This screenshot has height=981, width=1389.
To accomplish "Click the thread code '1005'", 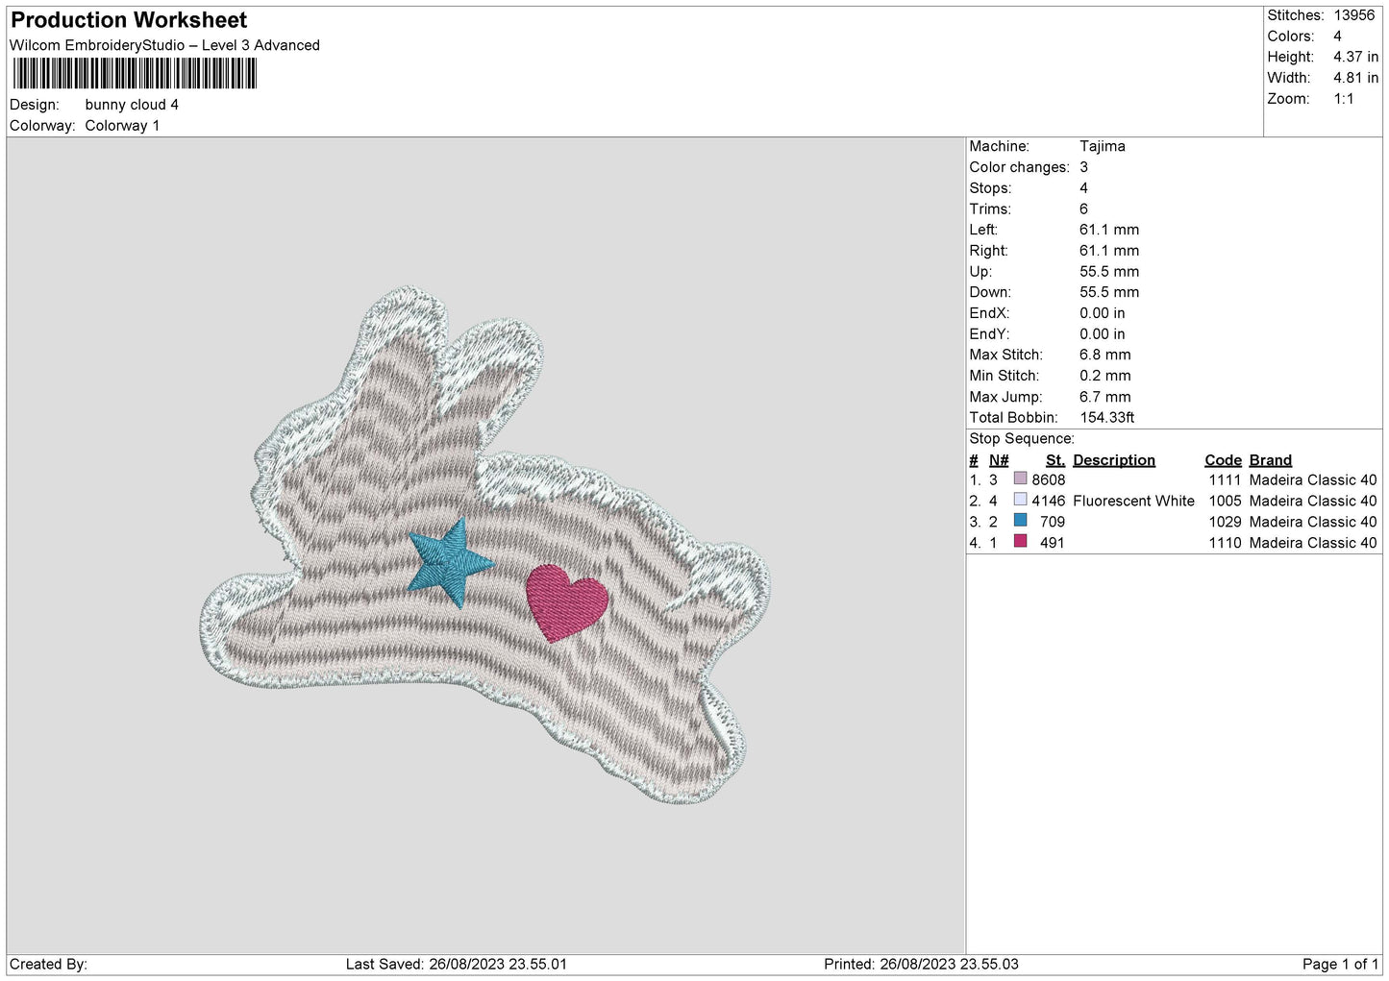I will pyautogui.click(x=1225, y=502).
